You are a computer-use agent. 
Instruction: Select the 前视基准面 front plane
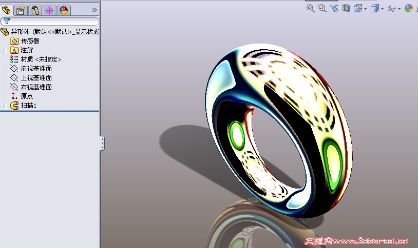pyautogui.click(x=31, y=68)
